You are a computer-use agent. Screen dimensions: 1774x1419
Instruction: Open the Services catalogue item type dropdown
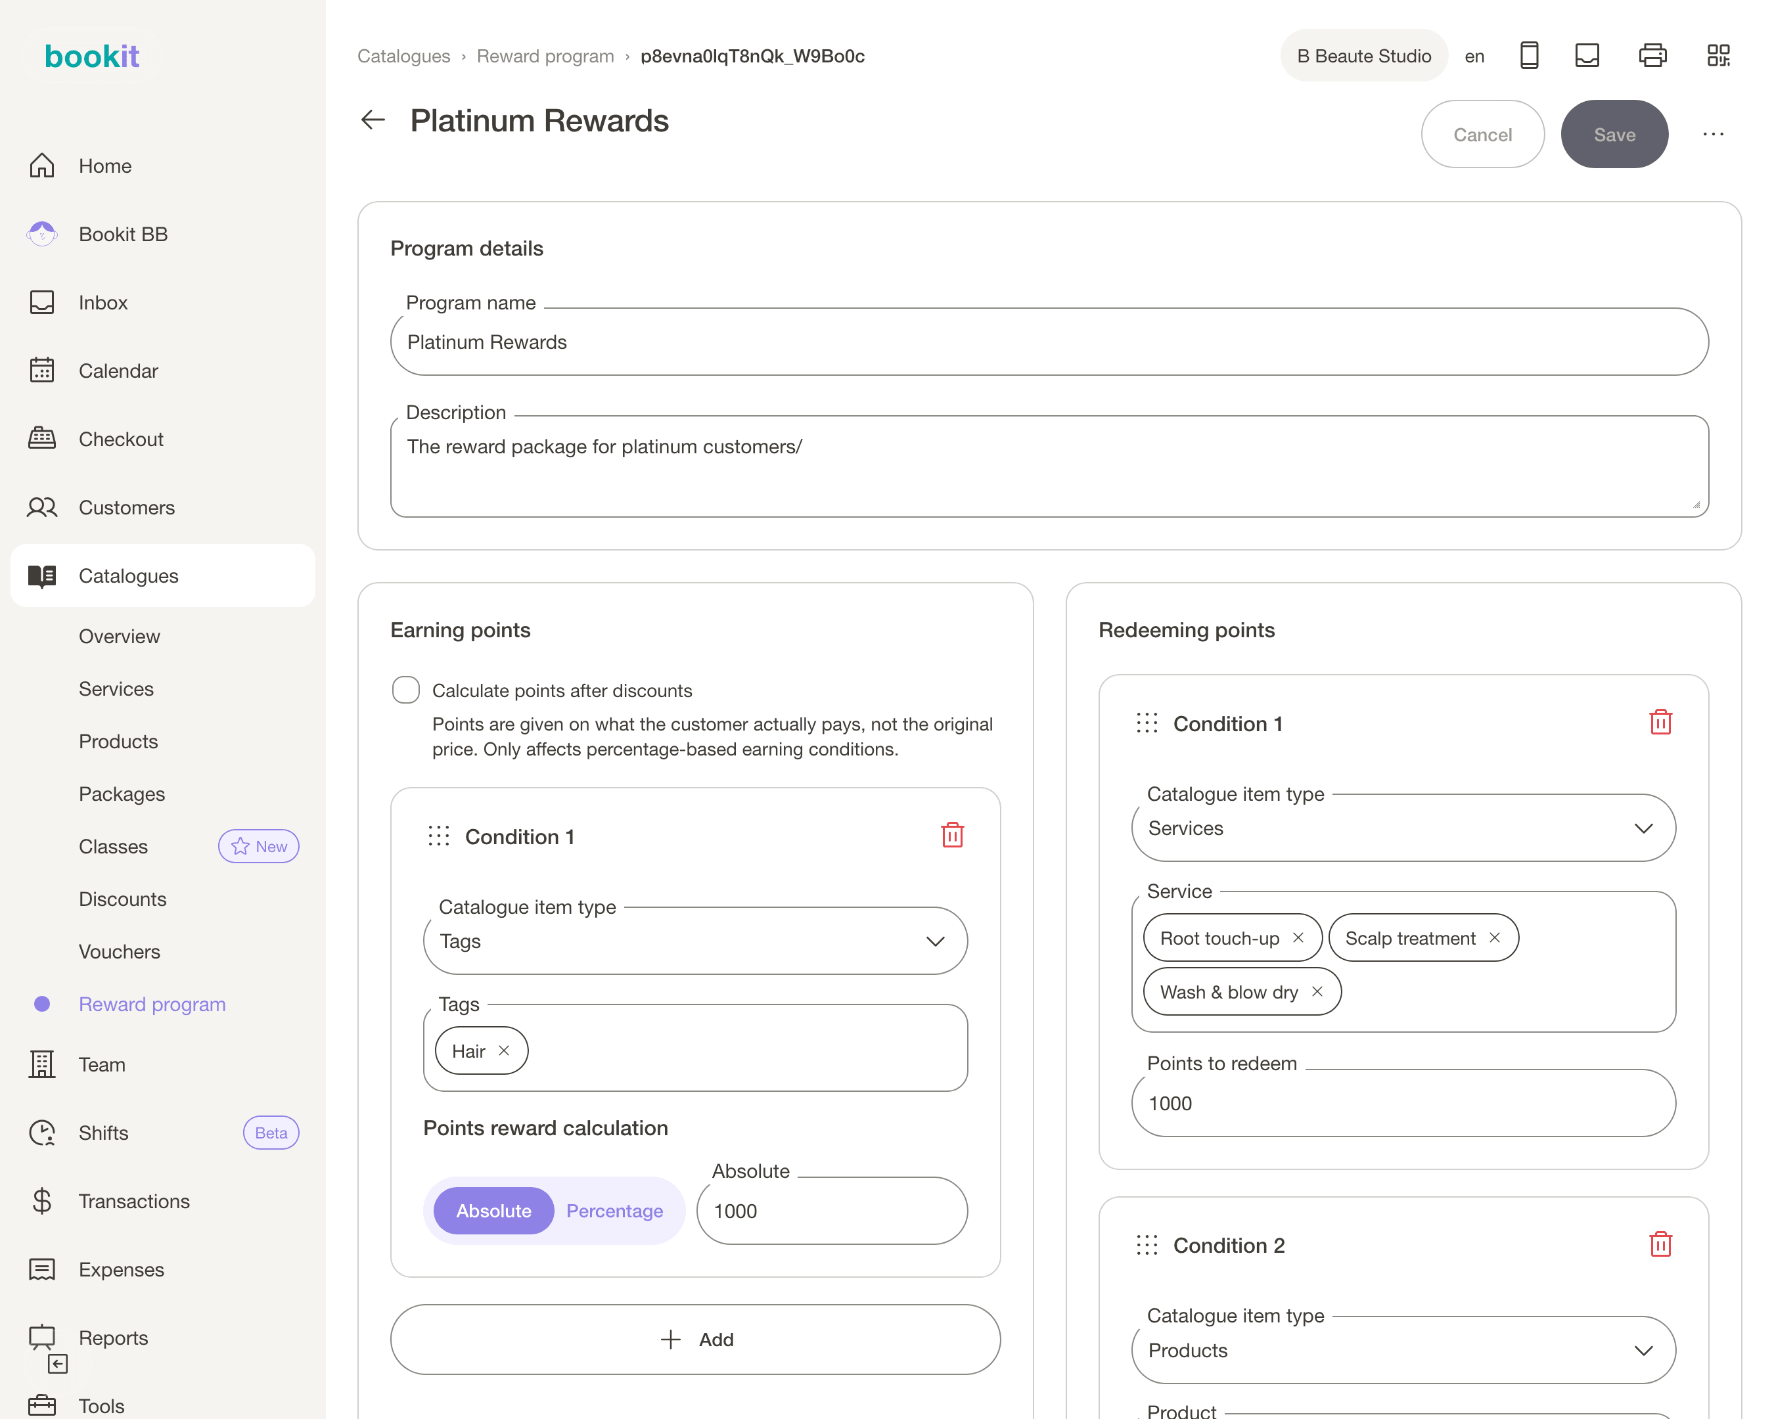point(1403,828)
